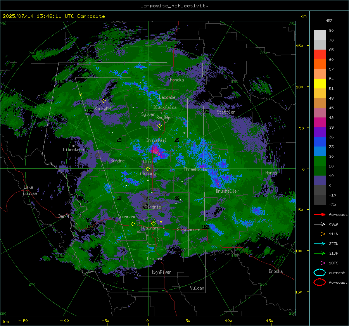Click the Banff label
Screen dimensions: 349x326
point(64,216)
